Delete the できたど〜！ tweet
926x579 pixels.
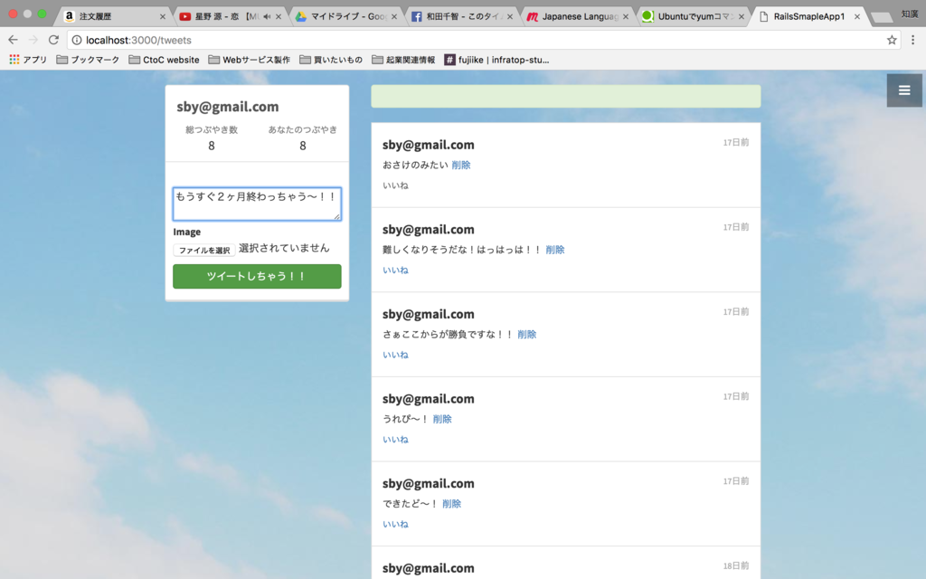(x=452, y=503)
